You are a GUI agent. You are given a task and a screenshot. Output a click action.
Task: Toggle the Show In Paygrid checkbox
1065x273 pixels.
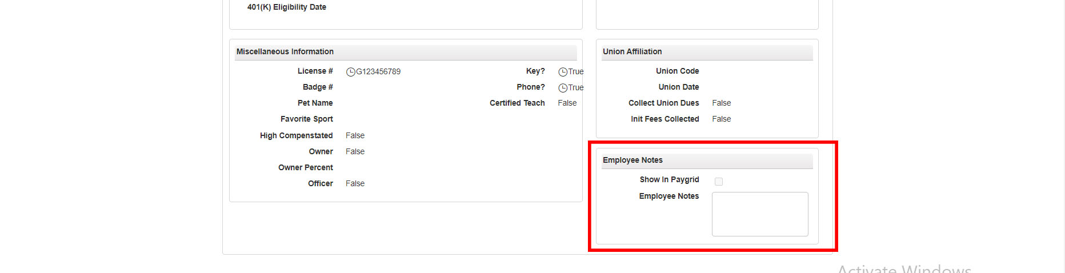coord(719,182)
